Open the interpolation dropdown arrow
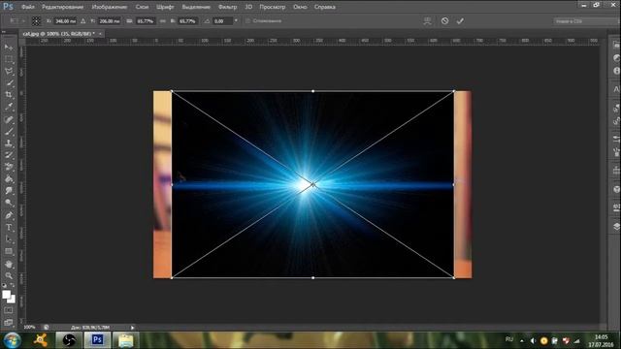 tap(236, 20)
